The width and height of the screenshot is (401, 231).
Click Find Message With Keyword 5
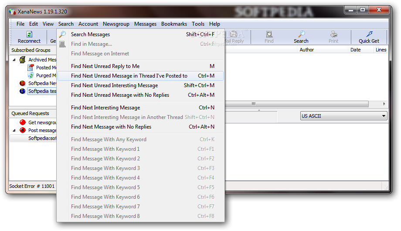click(141, 187)
